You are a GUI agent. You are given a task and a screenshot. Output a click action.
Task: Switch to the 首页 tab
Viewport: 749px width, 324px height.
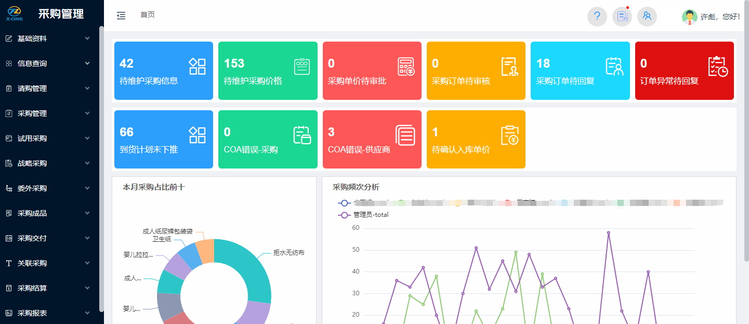tap(148, 15)
